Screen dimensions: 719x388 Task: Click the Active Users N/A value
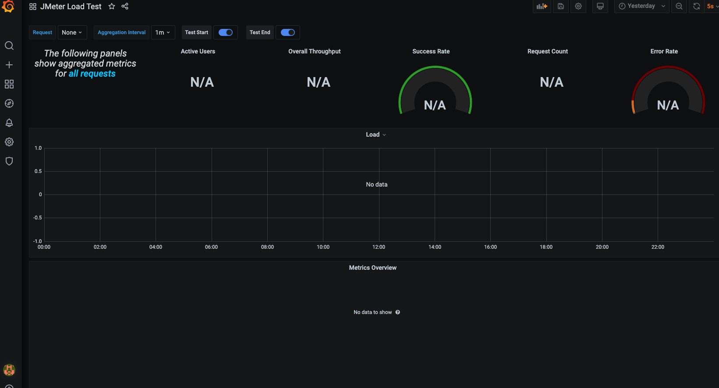point(202,82)
